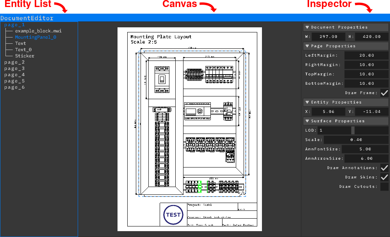Select example_block.mwi entity

(38, 31)
